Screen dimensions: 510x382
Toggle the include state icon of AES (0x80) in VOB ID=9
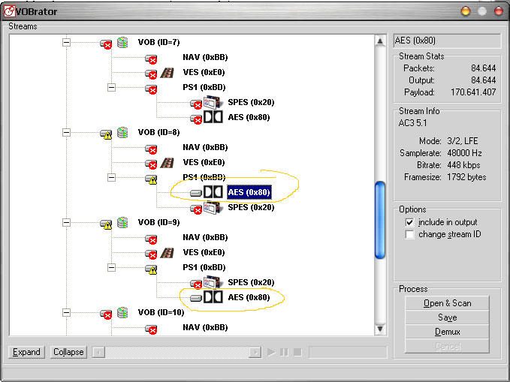click(196, 298)
